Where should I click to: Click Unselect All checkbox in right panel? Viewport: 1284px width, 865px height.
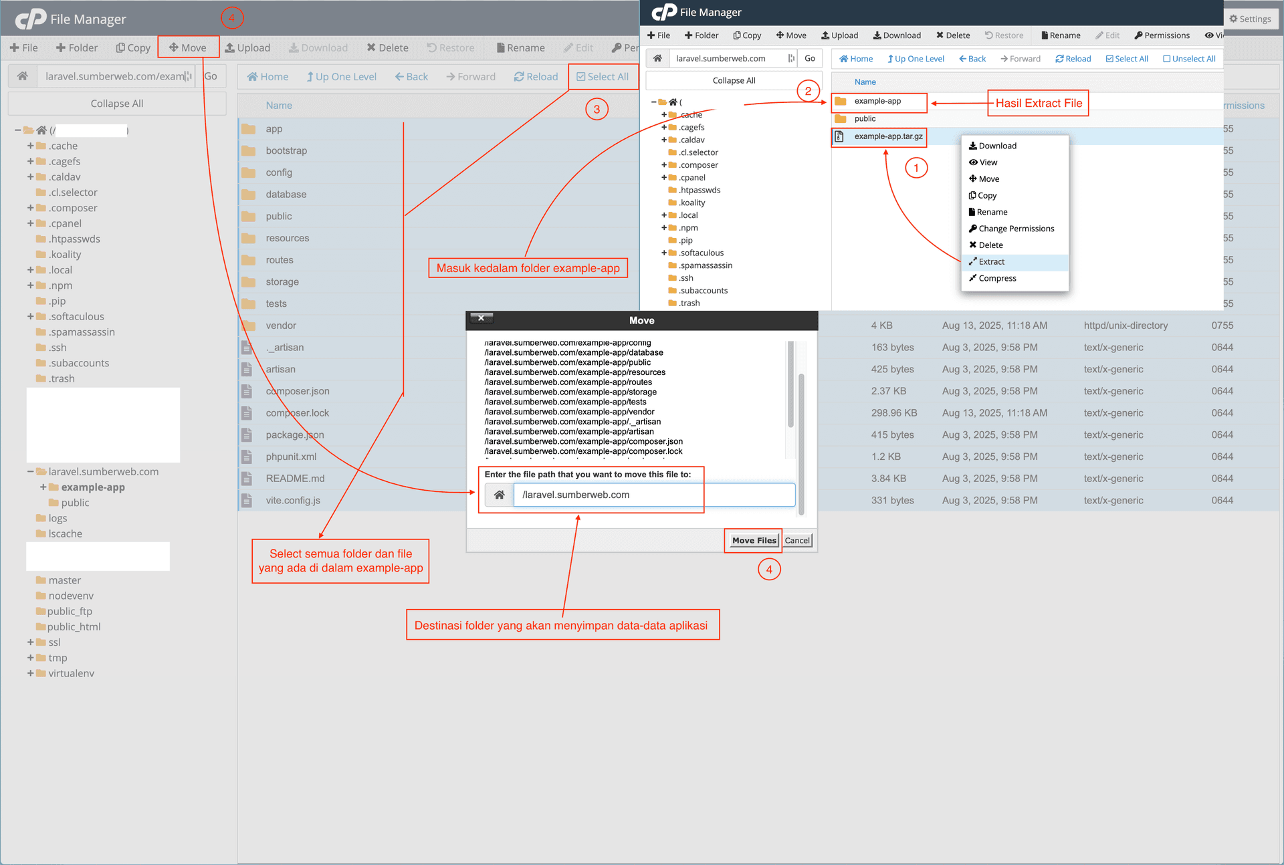pos(1167,59)
